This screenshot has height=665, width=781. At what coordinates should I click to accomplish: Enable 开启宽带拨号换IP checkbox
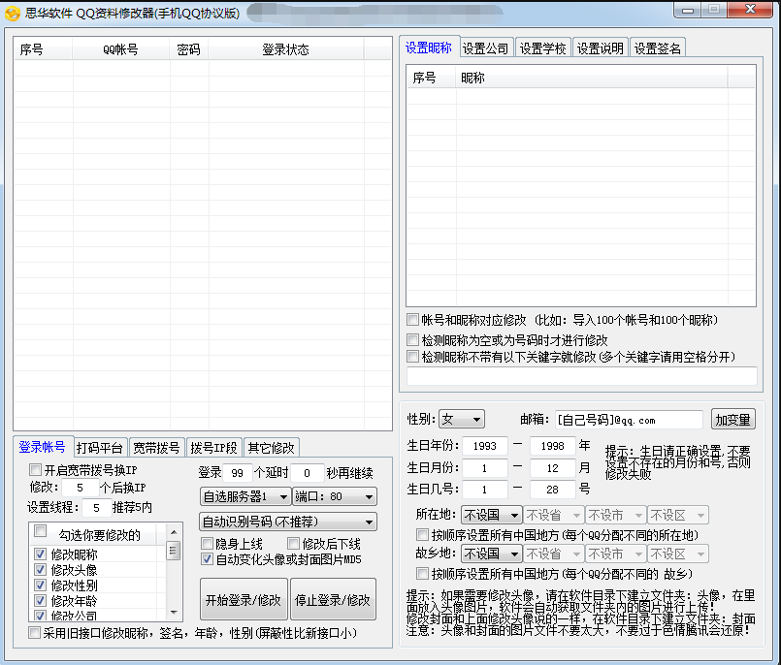pos(35,470)
